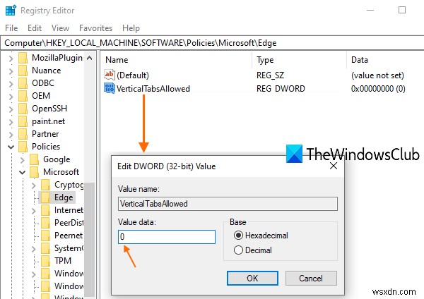The image size is (424, 299).
Task: Close the Edit DWORD dialog with X
Action: point(334,166)
